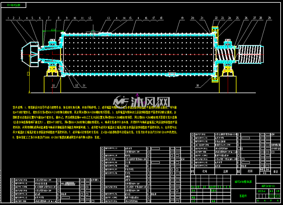Click the balloon label 27

[x=254, y=18]
